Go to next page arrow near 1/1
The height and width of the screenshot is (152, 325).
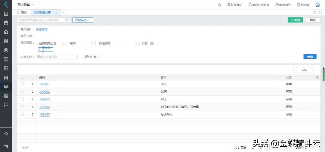[x=313, y=70]
